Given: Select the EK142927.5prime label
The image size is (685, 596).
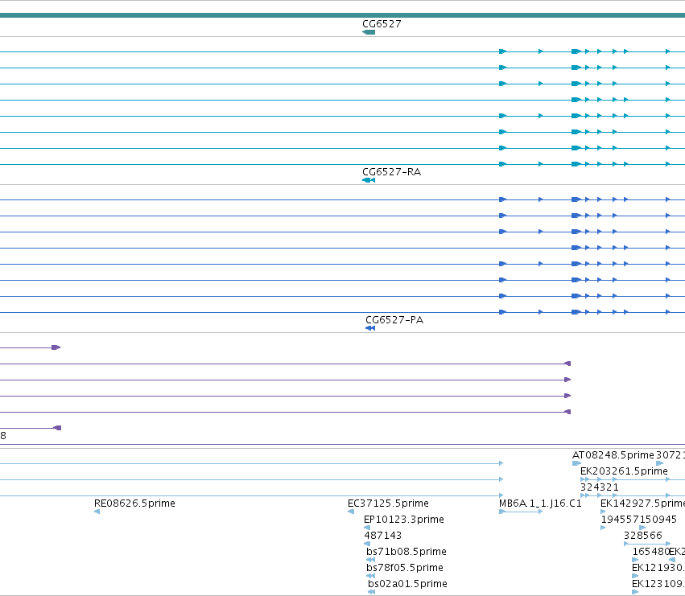Looking at the screenshot, I should [642, 503].
